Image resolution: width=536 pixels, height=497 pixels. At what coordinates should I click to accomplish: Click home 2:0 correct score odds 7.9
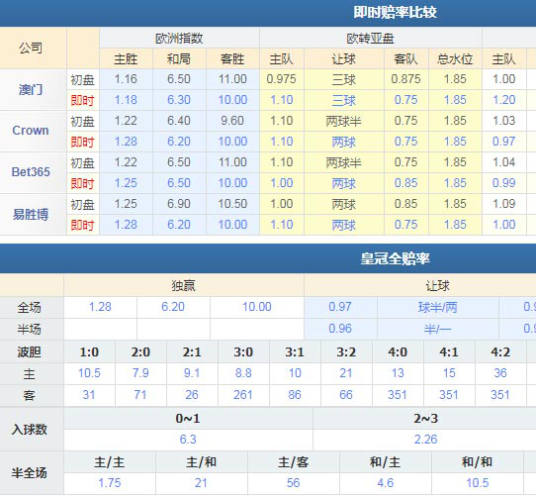tap(140, 373)
